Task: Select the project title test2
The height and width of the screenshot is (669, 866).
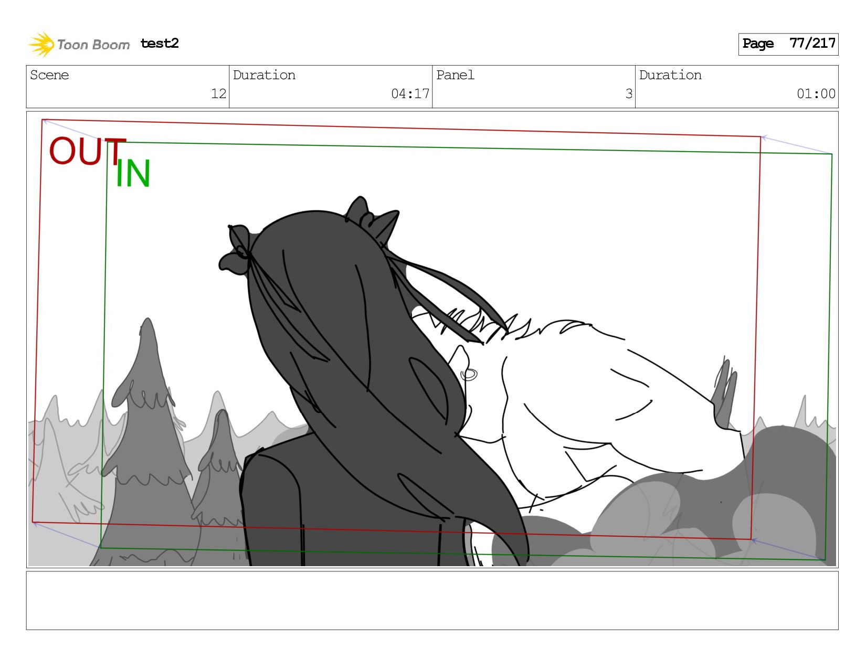Action: (160, 43)
